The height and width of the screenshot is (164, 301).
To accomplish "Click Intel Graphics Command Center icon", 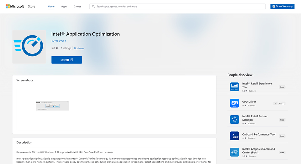I will 235,152.
